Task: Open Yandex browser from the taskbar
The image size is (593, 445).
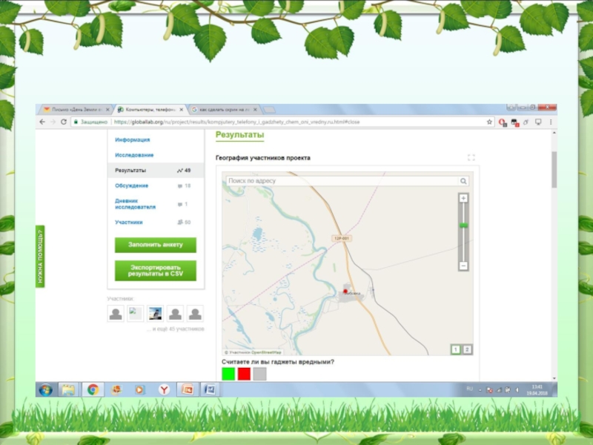Action: point(164,389)
